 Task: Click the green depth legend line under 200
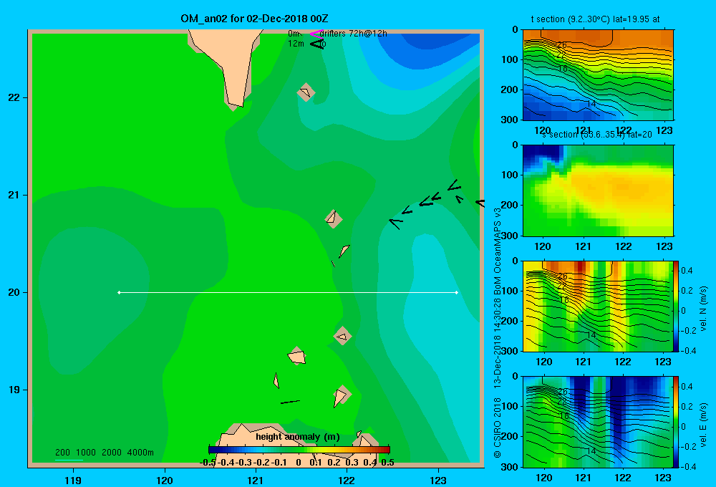69,460
